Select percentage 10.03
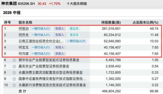The width and height of the screenshot is (163, 94). click(x=154, y=41)
